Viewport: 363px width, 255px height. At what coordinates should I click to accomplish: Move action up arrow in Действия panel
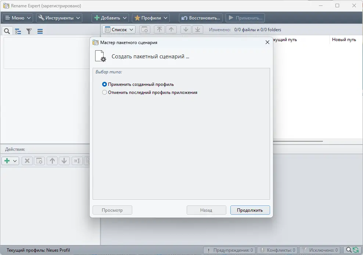click(52, 161)
